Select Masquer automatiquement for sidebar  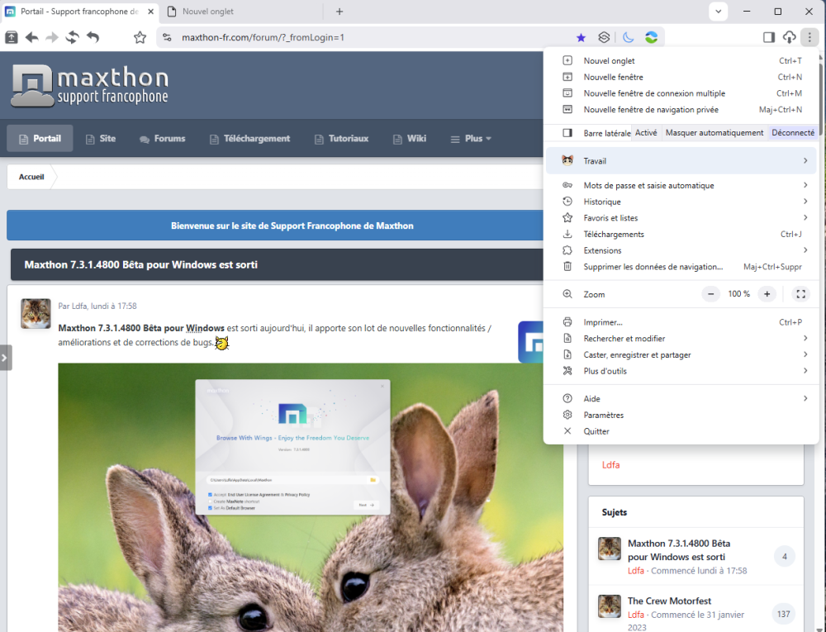click(714, 133)
